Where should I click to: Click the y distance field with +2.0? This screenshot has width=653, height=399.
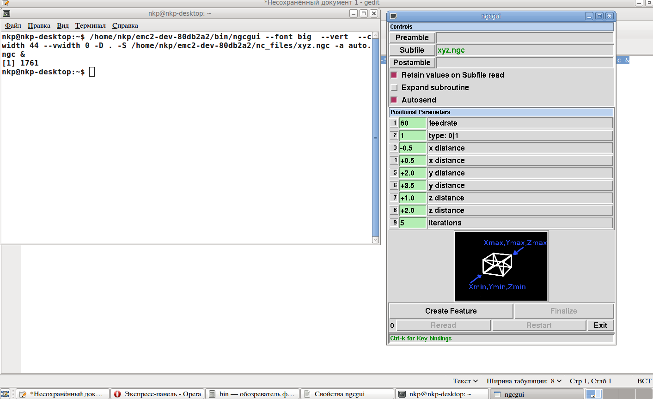412,173
